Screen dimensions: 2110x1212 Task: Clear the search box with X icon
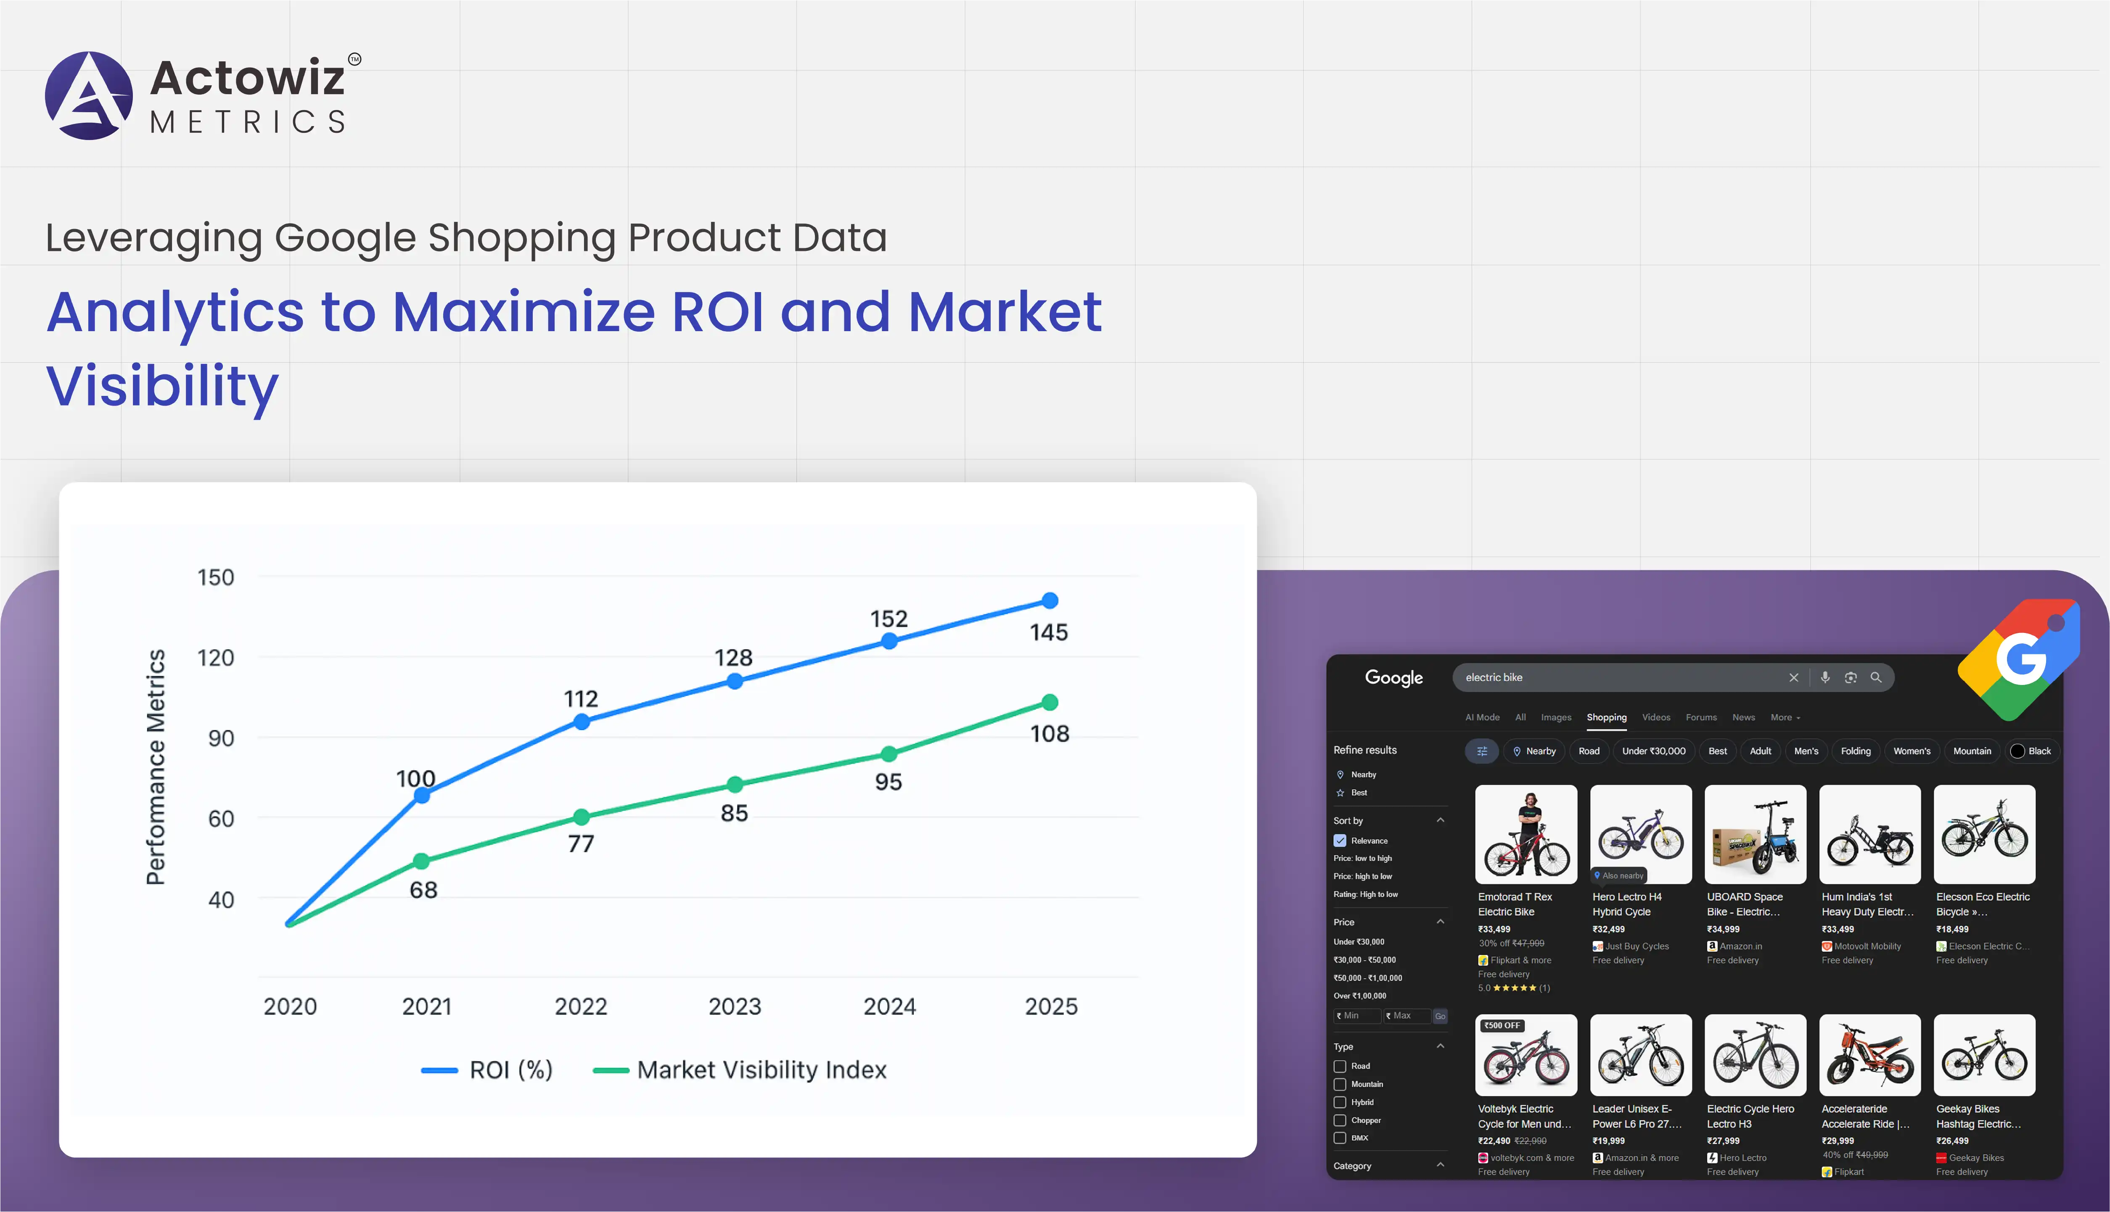(1793, 677)
